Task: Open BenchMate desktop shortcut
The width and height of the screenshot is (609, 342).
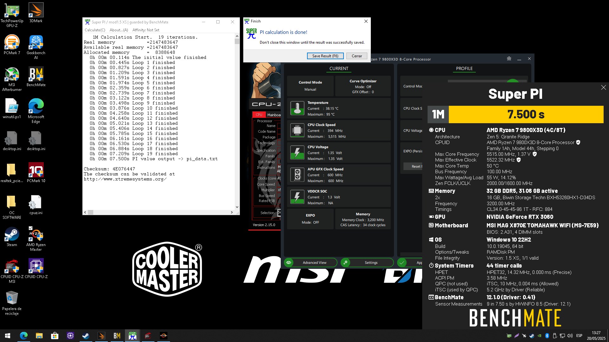Action: [36, 77]
